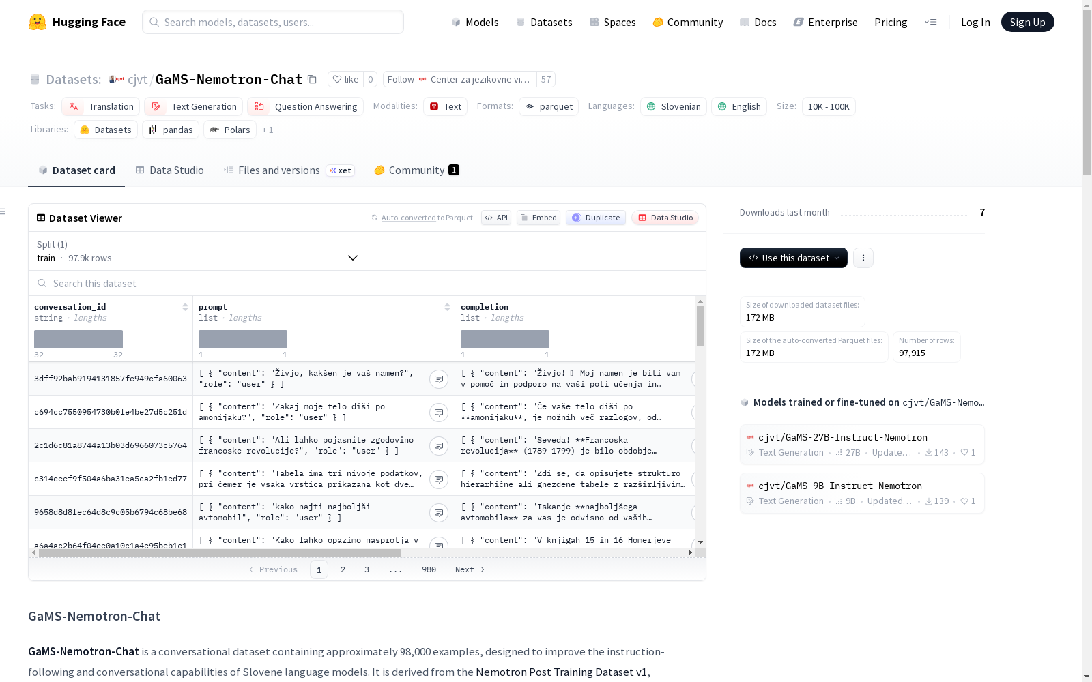
Task: Select the Question Answering task tag
Action: (306, 106)
